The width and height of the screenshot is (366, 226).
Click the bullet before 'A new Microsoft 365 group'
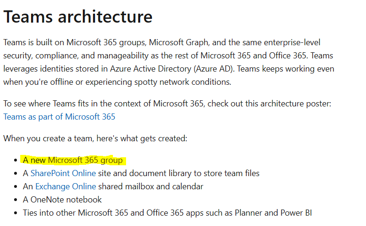click(x=16, y=161)
